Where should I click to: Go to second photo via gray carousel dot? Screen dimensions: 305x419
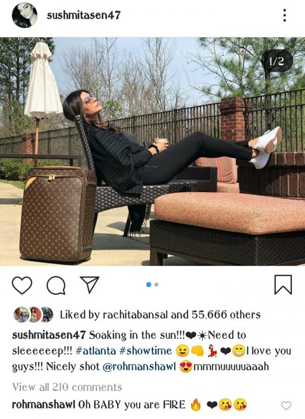pyautogui.click(x=157, y=285)
